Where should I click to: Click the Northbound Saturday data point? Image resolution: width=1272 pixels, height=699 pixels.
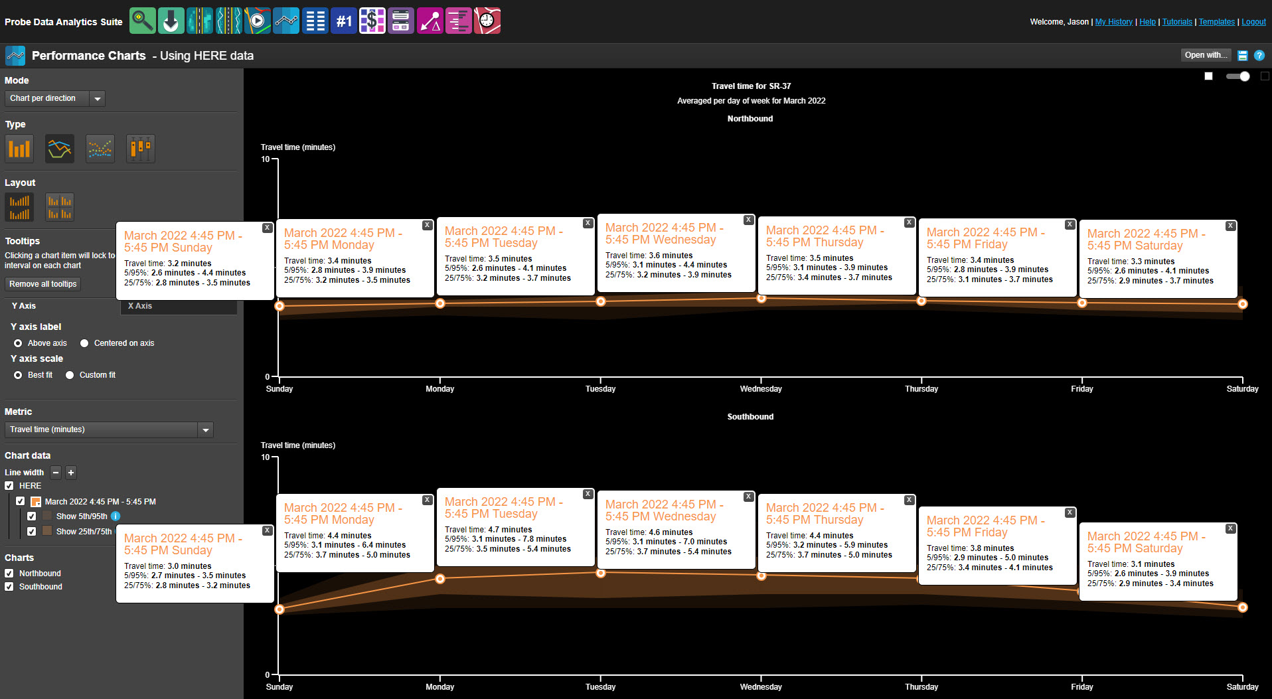pos(1243,304)
